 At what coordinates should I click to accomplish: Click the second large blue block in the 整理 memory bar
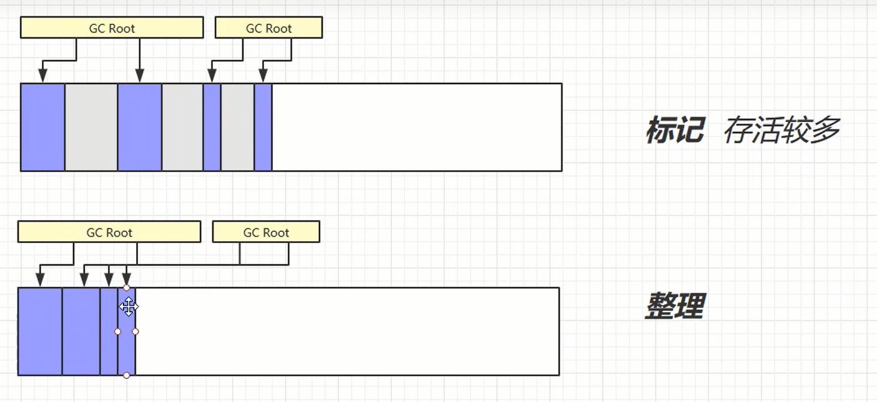81,332
